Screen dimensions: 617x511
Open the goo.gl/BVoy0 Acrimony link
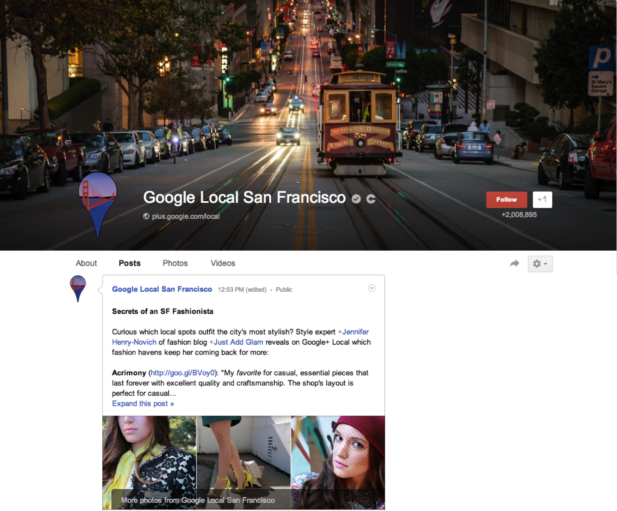[x=182, y=373]
